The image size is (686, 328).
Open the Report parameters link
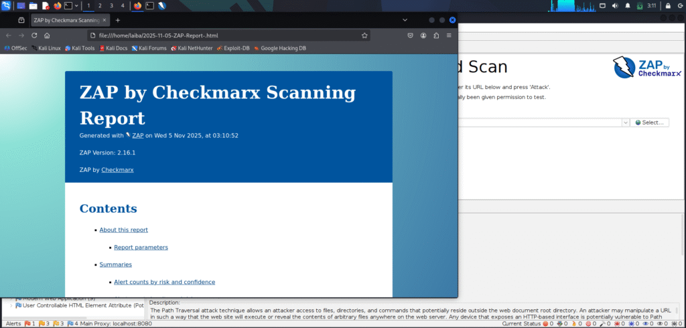141,247
